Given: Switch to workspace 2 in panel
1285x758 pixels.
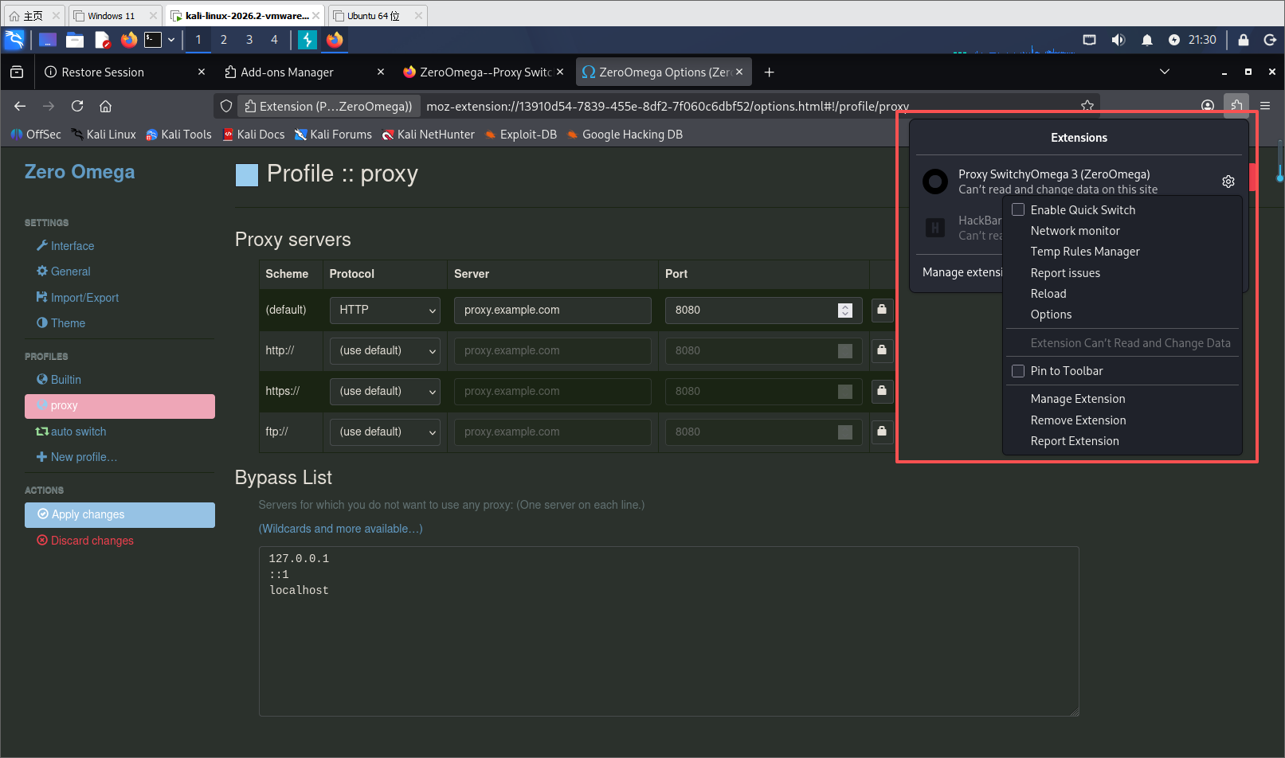Looking at the screenshot, I should point(224,40).
